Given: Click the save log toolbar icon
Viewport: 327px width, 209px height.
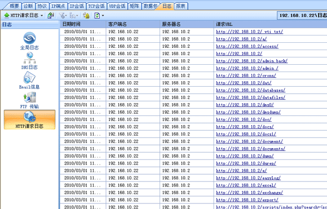Looking at the screenshot, I should [x=51, y=15].
